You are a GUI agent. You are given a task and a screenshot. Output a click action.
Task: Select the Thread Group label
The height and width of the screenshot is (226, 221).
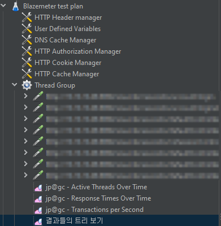tap(55, 85)
